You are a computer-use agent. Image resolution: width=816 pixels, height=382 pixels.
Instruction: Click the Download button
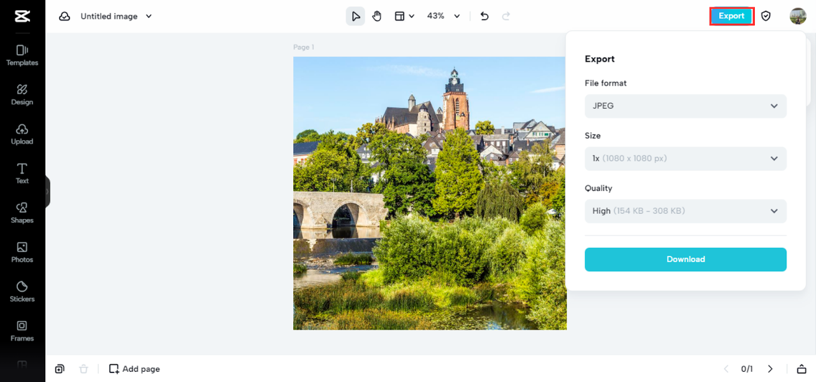pos(685,259)
